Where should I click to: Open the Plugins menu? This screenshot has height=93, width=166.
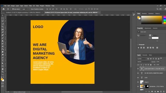(x=42, y=6)
